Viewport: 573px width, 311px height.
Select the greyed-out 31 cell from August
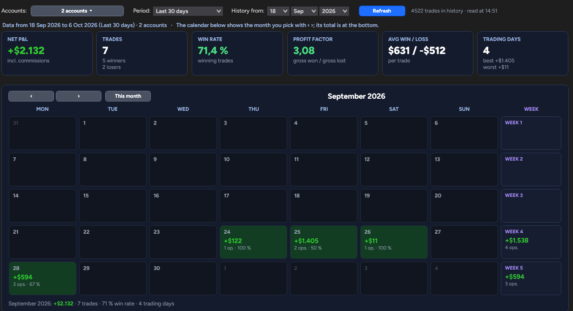pyautogui.click(x=42, y=133)
